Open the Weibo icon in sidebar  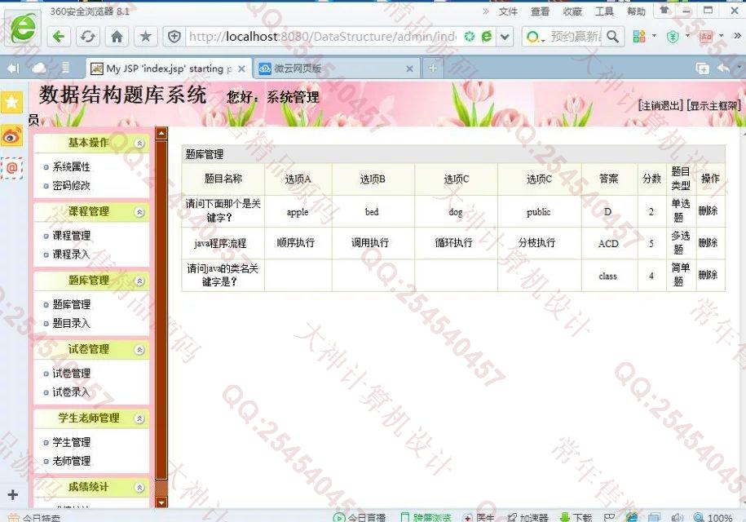[12, 136]
